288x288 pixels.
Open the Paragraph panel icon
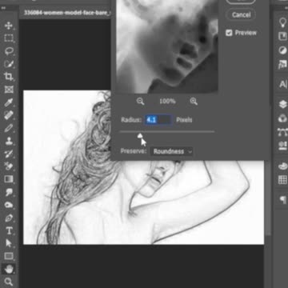click(x=282, y=200)
